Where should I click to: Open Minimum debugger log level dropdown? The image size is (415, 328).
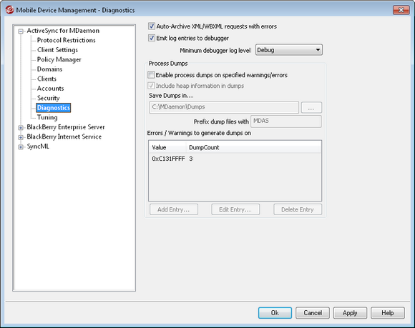pos(289,50)
